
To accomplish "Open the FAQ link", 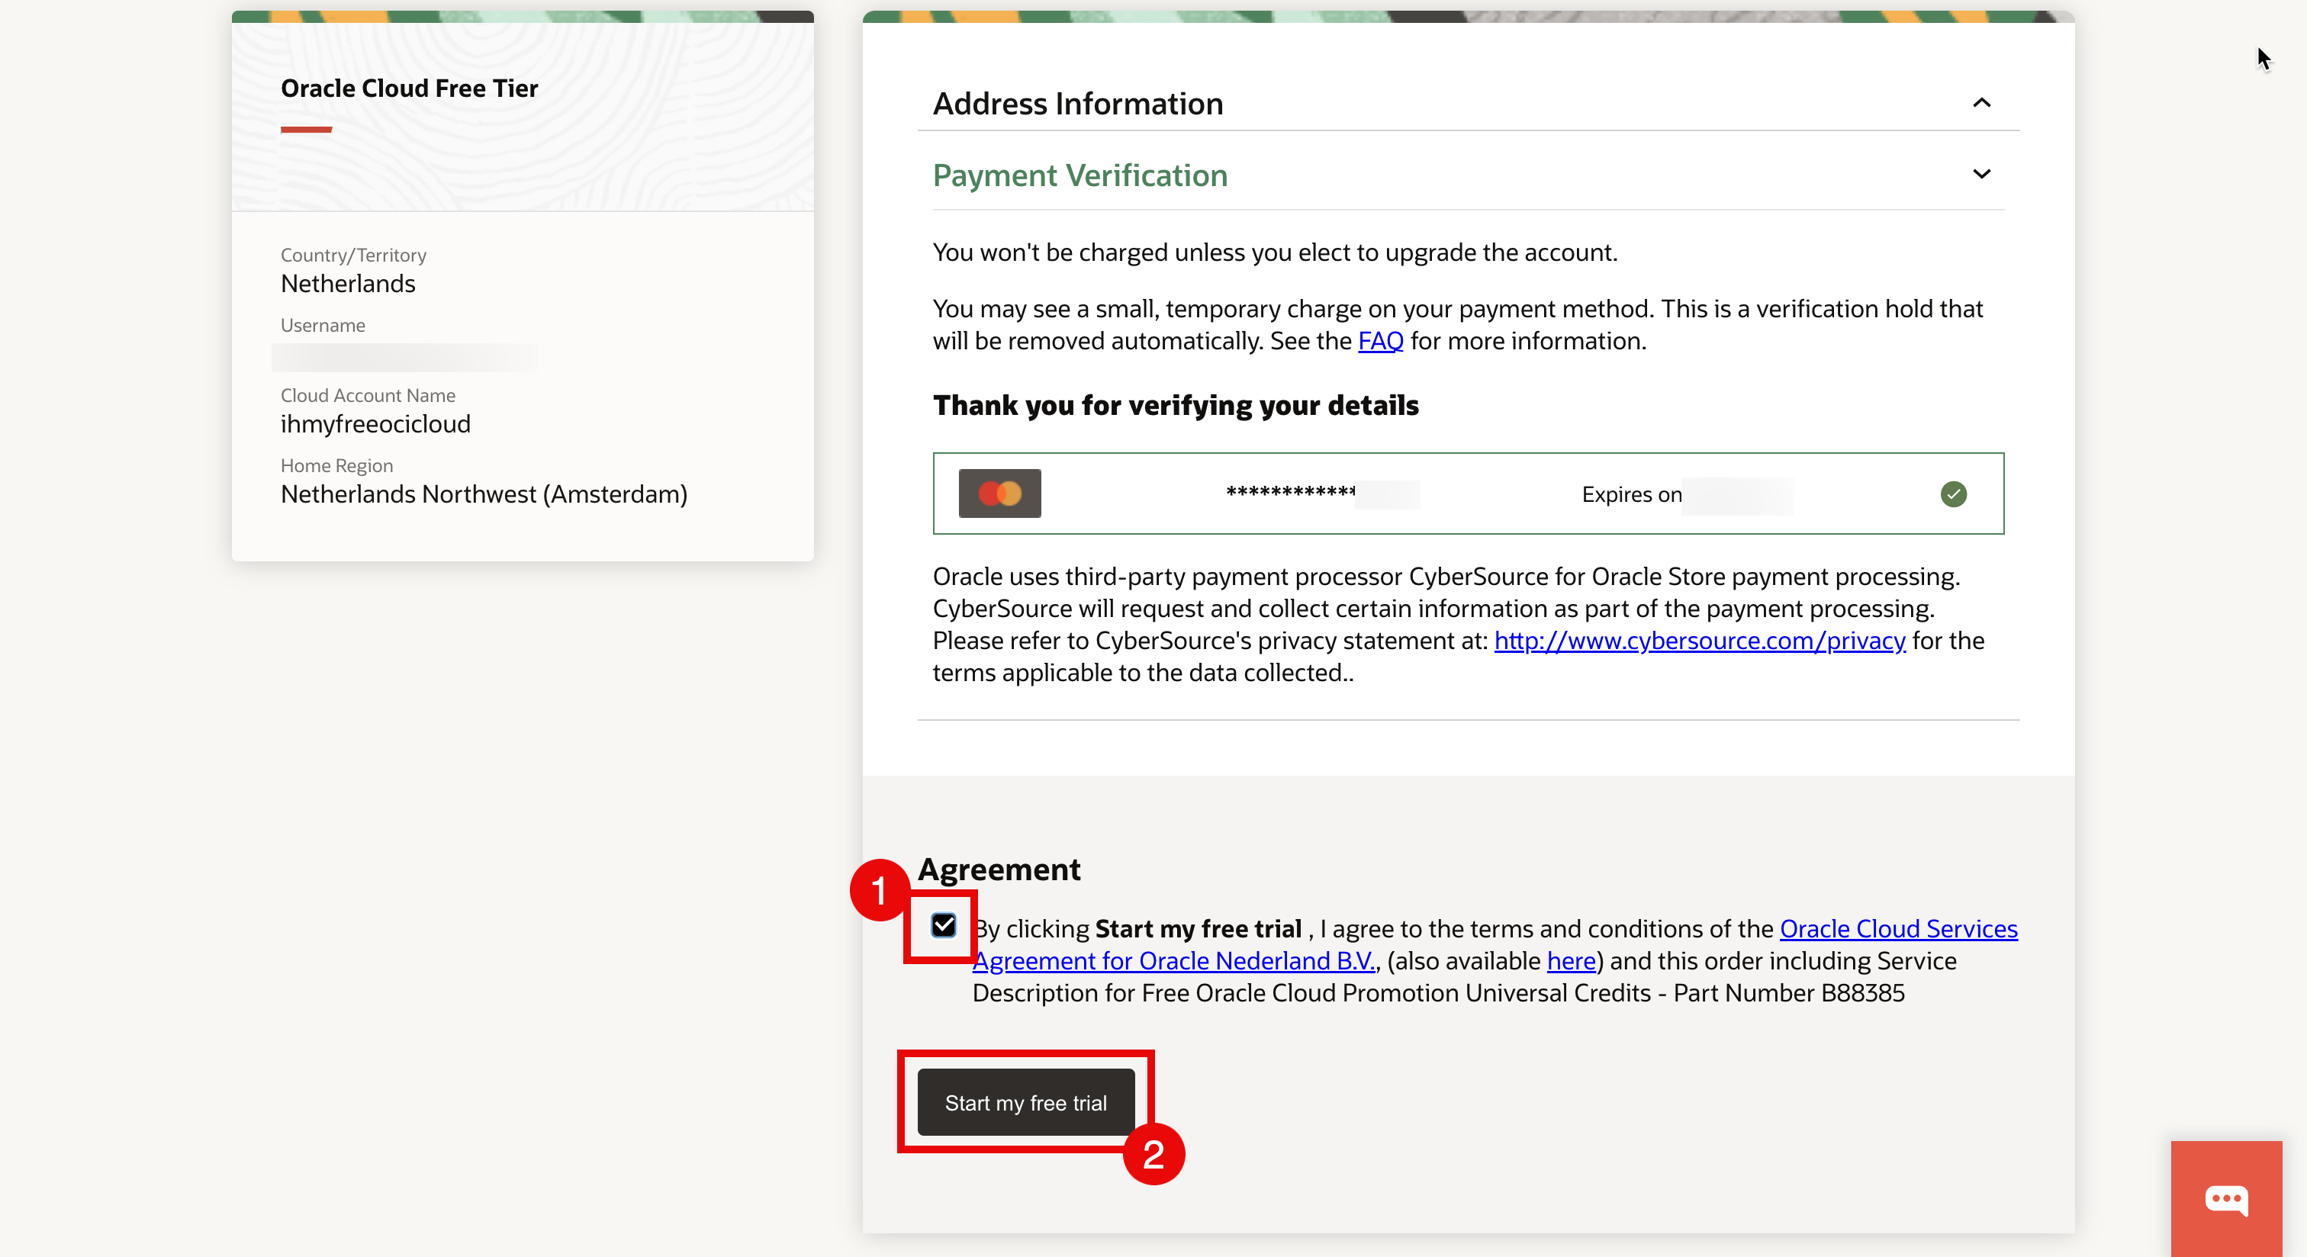I will [x=1380, y=341].
